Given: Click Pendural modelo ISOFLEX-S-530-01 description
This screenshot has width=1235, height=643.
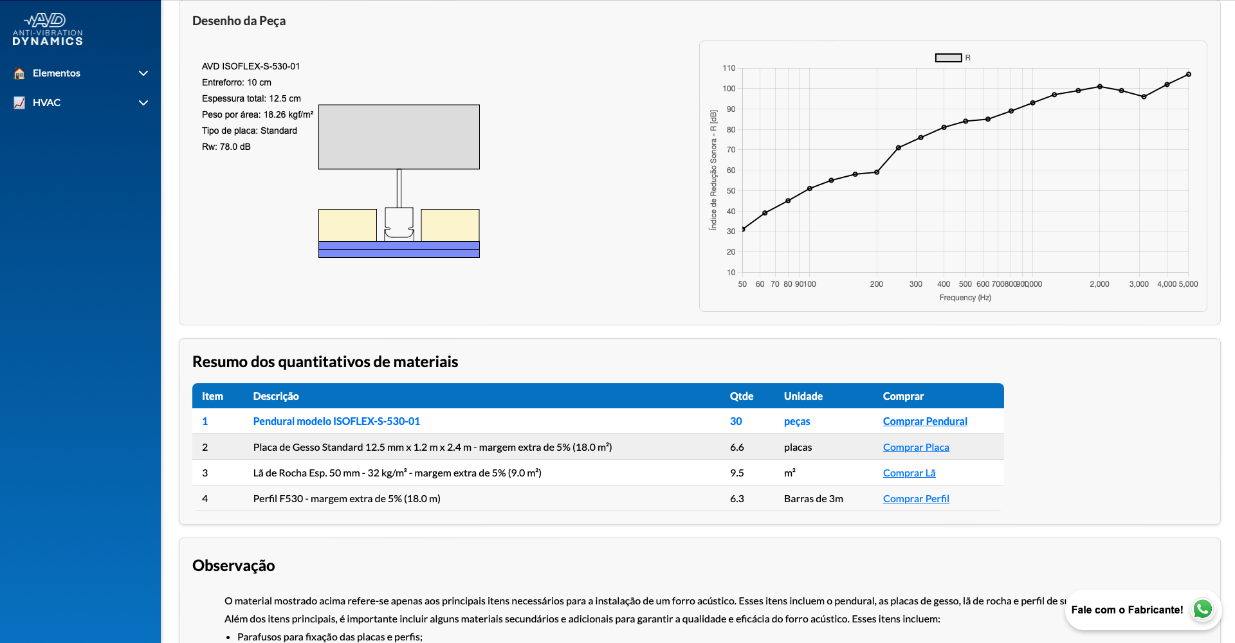Looking at the screenshot, I should 336,421.
